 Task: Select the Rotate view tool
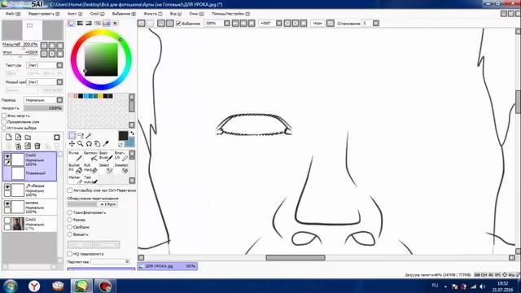(x=89, y=144)
